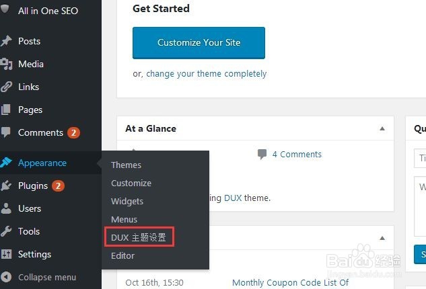Screen dimensions: 426x289
Task: Click the Plugins plug icon
Action: pos(7,185)
